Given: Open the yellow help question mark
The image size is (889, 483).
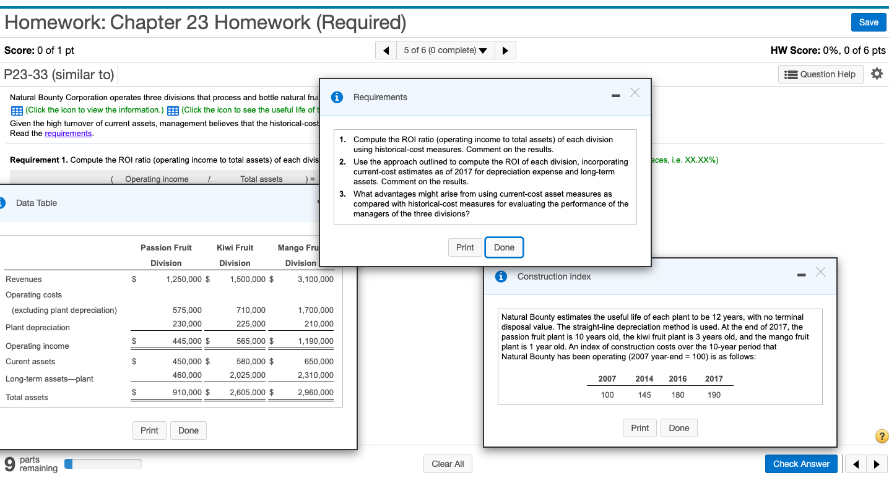Looking at the screenshot, I should click(882, 436).
